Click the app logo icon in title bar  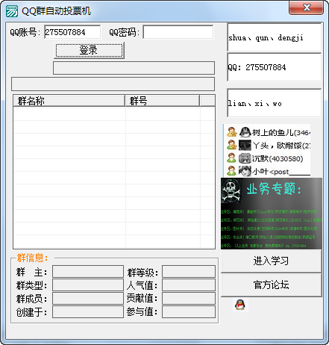point(12,11)
